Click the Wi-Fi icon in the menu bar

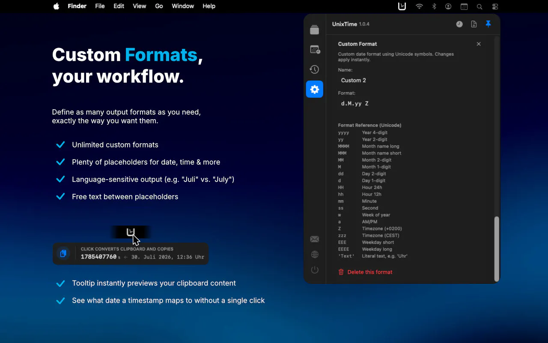coord(420,6)
